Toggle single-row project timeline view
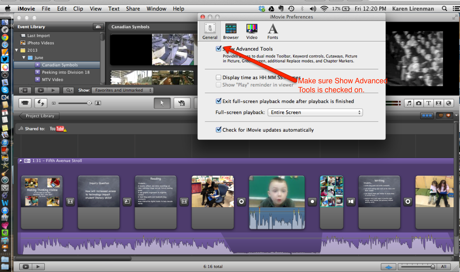 pyautogui.click(x=427, y=116)
